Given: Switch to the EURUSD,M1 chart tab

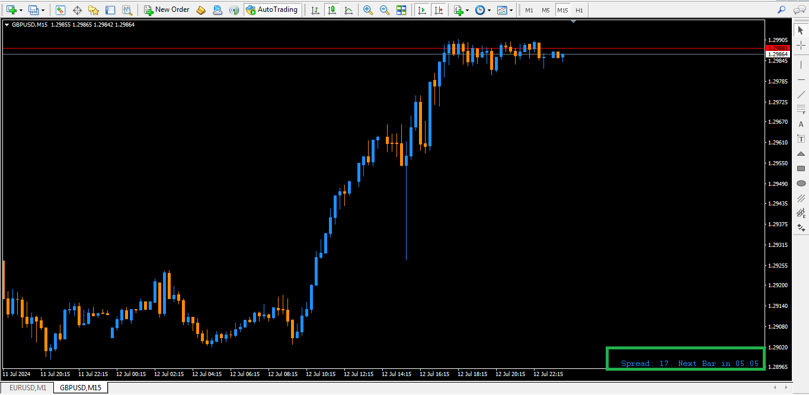Looking at the screenshot, I should coord(27,388).
